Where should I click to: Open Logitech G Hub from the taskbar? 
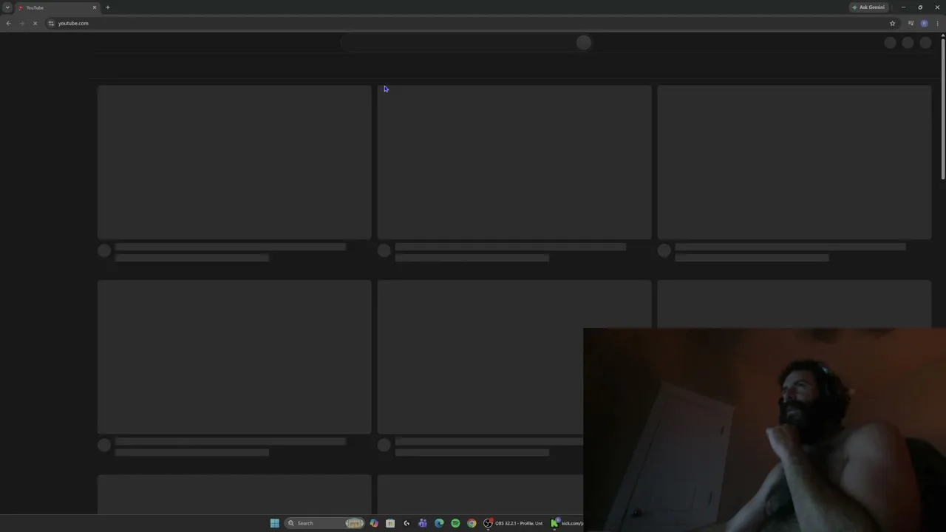pos(406,523)
